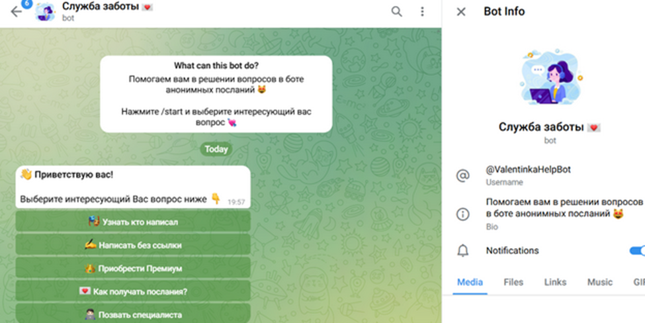The image size is (645, 323).
Task: Click the 'Узнать кто написал' button
Action: tap(133, 222)
